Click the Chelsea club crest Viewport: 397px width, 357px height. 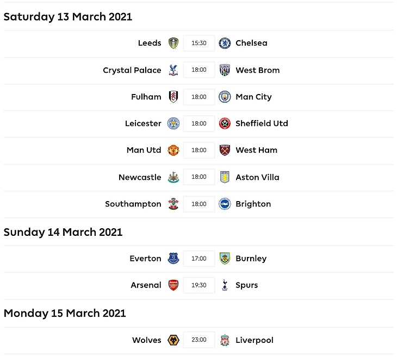coord(225,43)
